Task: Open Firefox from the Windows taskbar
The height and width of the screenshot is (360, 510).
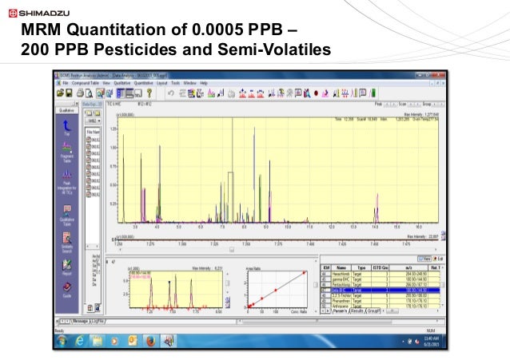Action: [149, 341]
